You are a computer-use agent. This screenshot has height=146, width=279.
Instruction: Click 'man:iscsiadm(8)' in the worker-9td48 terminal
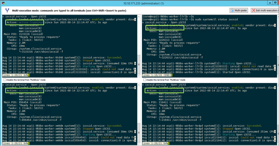coord(30,31)
